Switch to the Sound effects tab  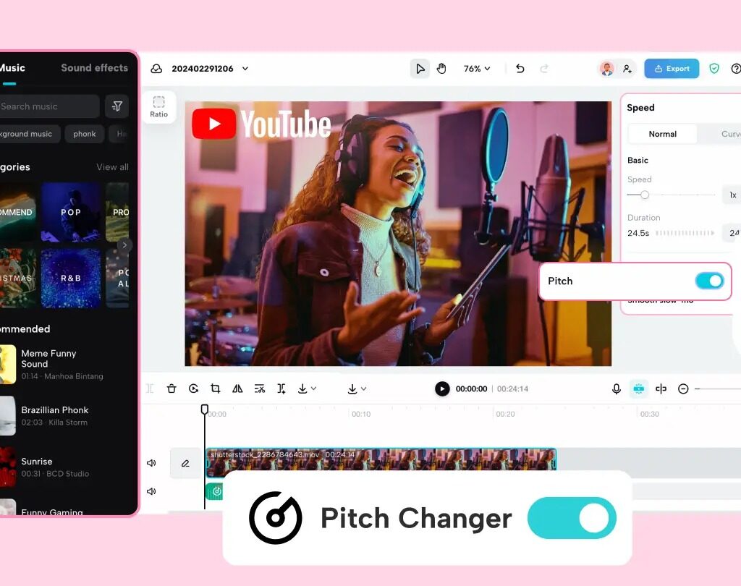[94, 67]
